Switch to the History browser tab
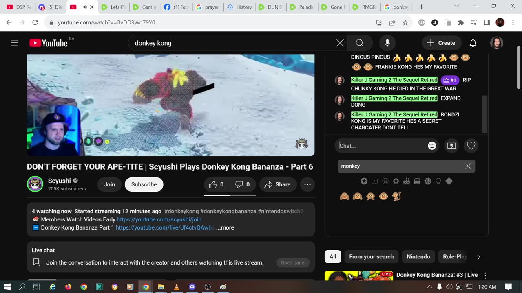 pyautogui.click(x=239, y=7)
